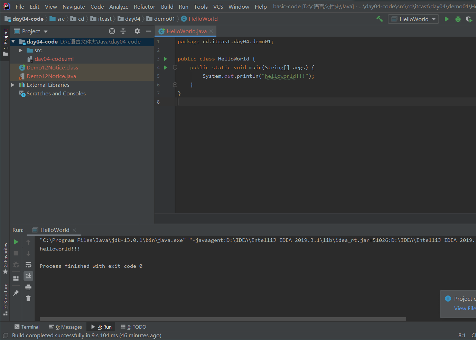
Task: Click the "helloworld!!!" string in editor line 5
Action: tap(285, 76)
